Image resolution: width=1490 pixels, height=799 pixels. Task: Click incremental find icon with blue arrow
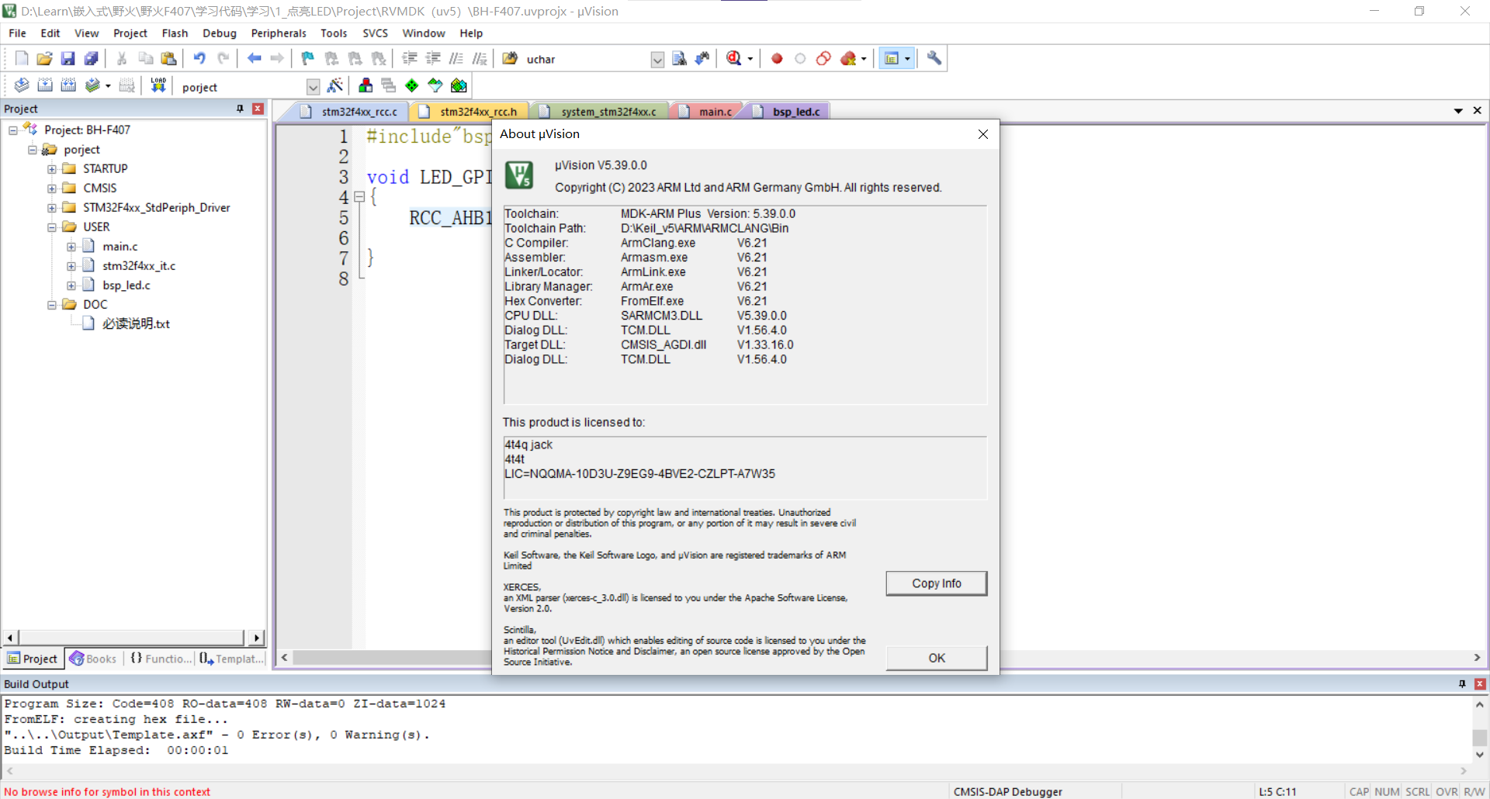coord(702,58)
